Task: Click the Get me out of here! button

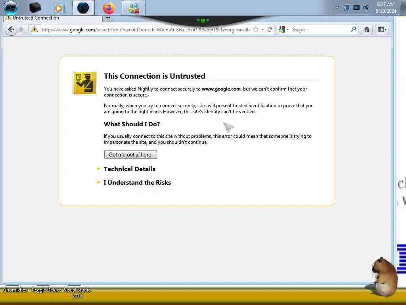Action: 130,154
